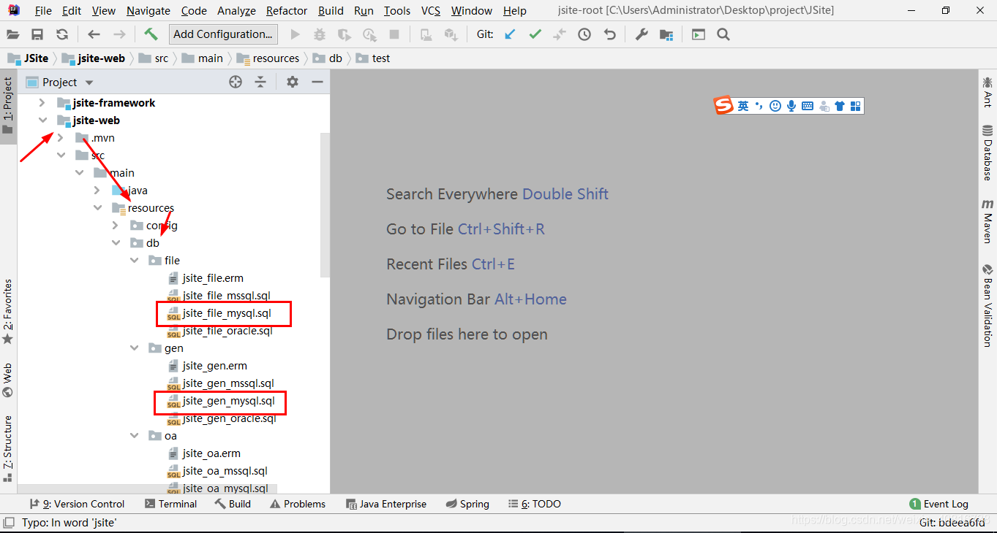Image resolution: width=997 pixels, height=533 pixels.
Task: Select jsite_file_mssql.sql
Action: click(x=227, y=296)
